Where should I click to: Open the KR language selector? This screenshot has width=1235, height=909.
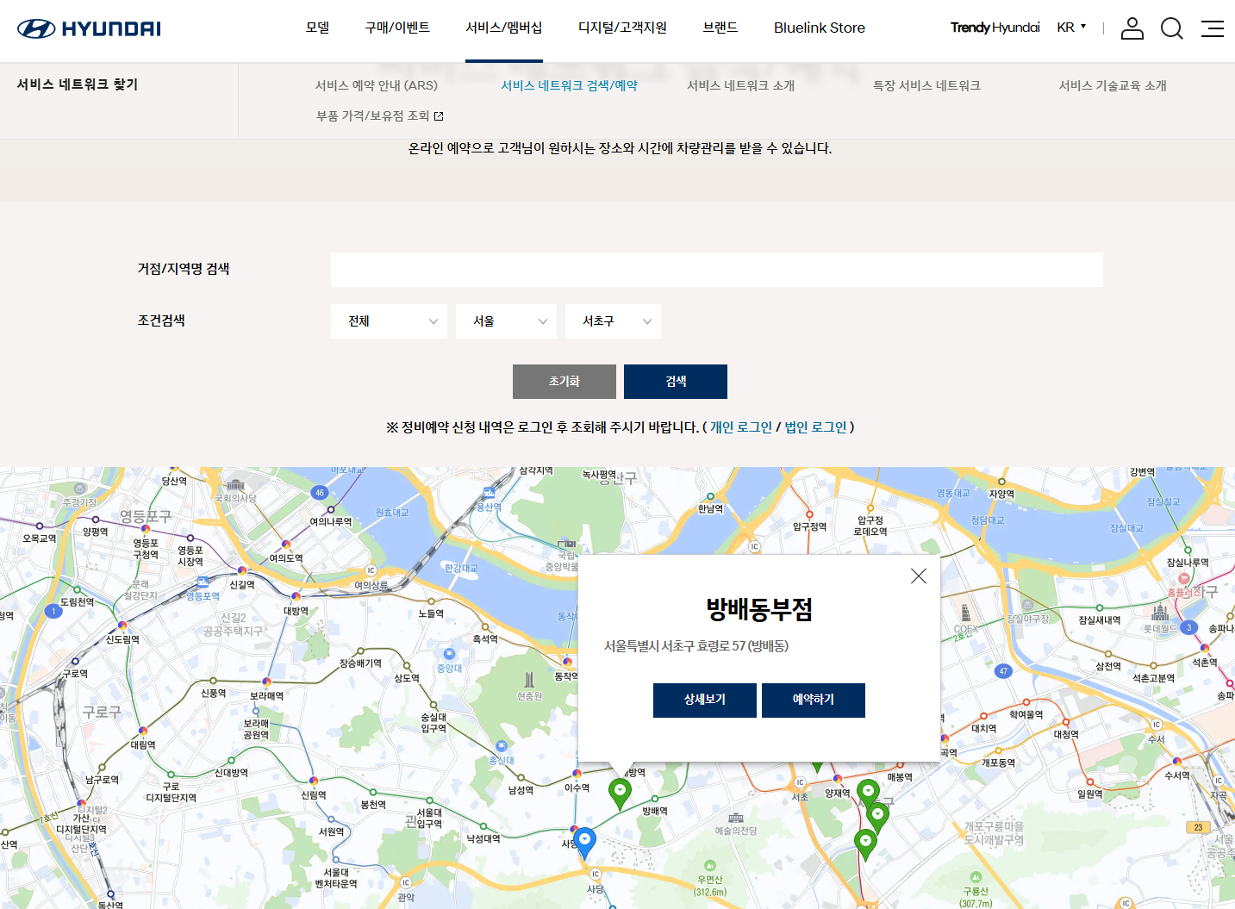pyautogui.click(x=1071, y=28)
